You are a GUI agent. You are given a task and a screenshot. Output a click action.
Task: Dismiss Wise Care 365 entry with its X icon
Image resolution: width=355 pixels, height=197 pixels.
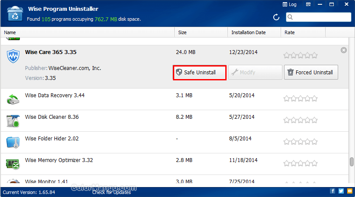(344, 51)
